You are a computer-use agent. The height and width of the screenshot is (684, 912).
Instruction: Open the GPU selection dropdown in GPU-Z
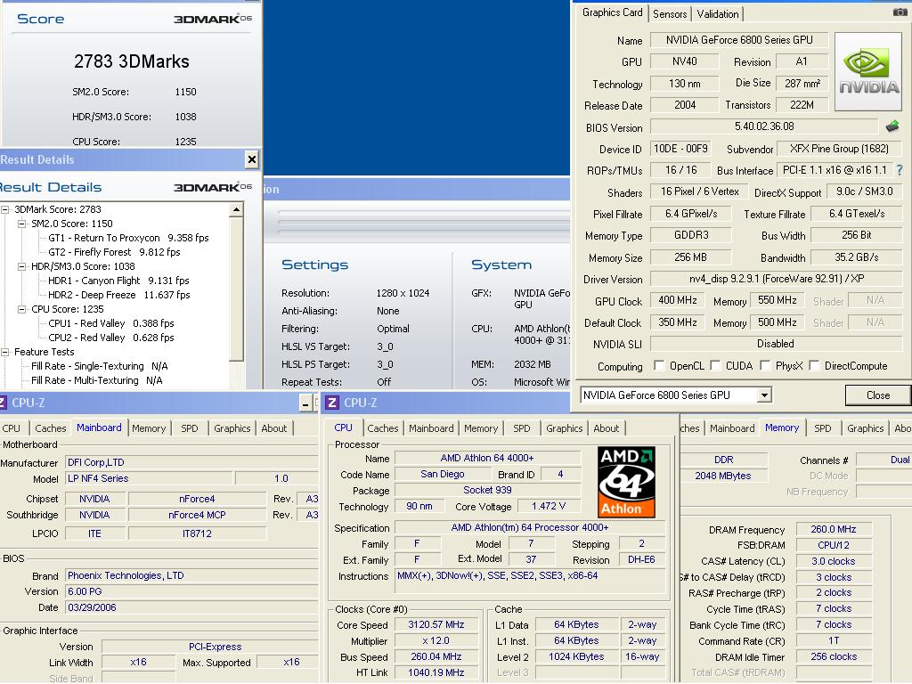point(764,395)
